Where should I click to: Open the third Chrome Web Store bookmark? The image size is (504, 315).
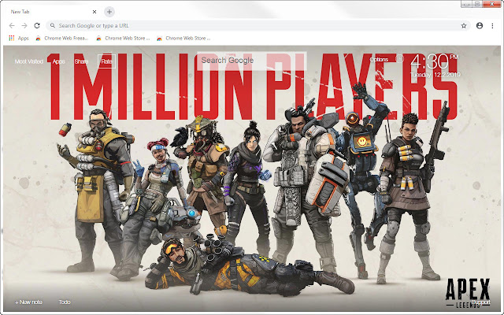(183, 38)
